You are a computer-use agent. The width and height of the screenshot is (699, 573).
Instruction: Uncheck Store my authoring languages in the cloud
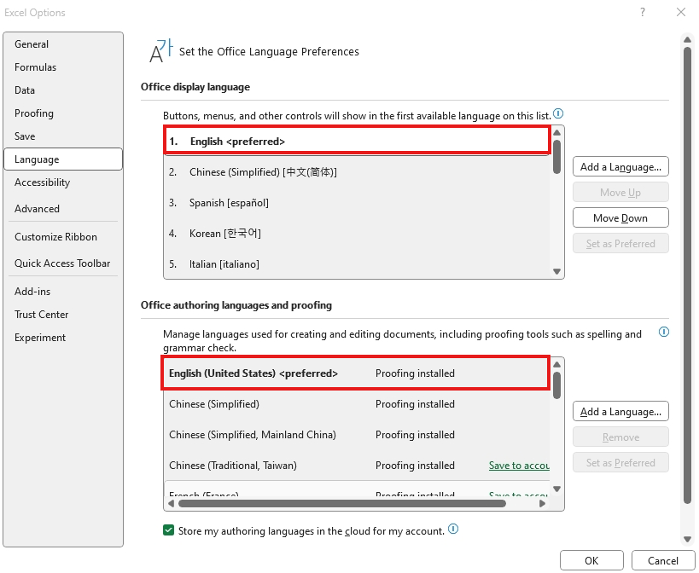point(168,529)
